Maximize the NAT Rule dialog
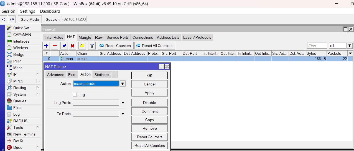This screenshot has width=354, height=151. [x=162, y=67]
